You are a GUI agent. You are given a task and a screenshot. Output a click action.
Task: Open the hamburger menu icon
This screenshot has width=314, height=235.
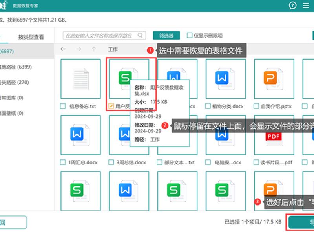(306, 5)
